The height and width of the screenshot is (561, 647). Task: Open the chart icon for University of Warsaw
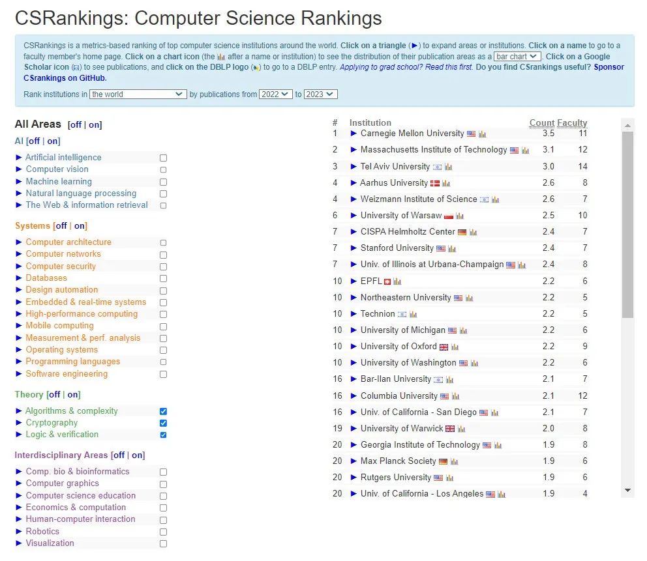click(460, 216)
